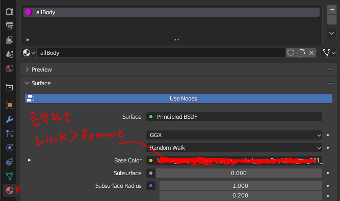This screenshot has height=201, width=340.
Task: Grab the material list resize handle
Action: 176,40
